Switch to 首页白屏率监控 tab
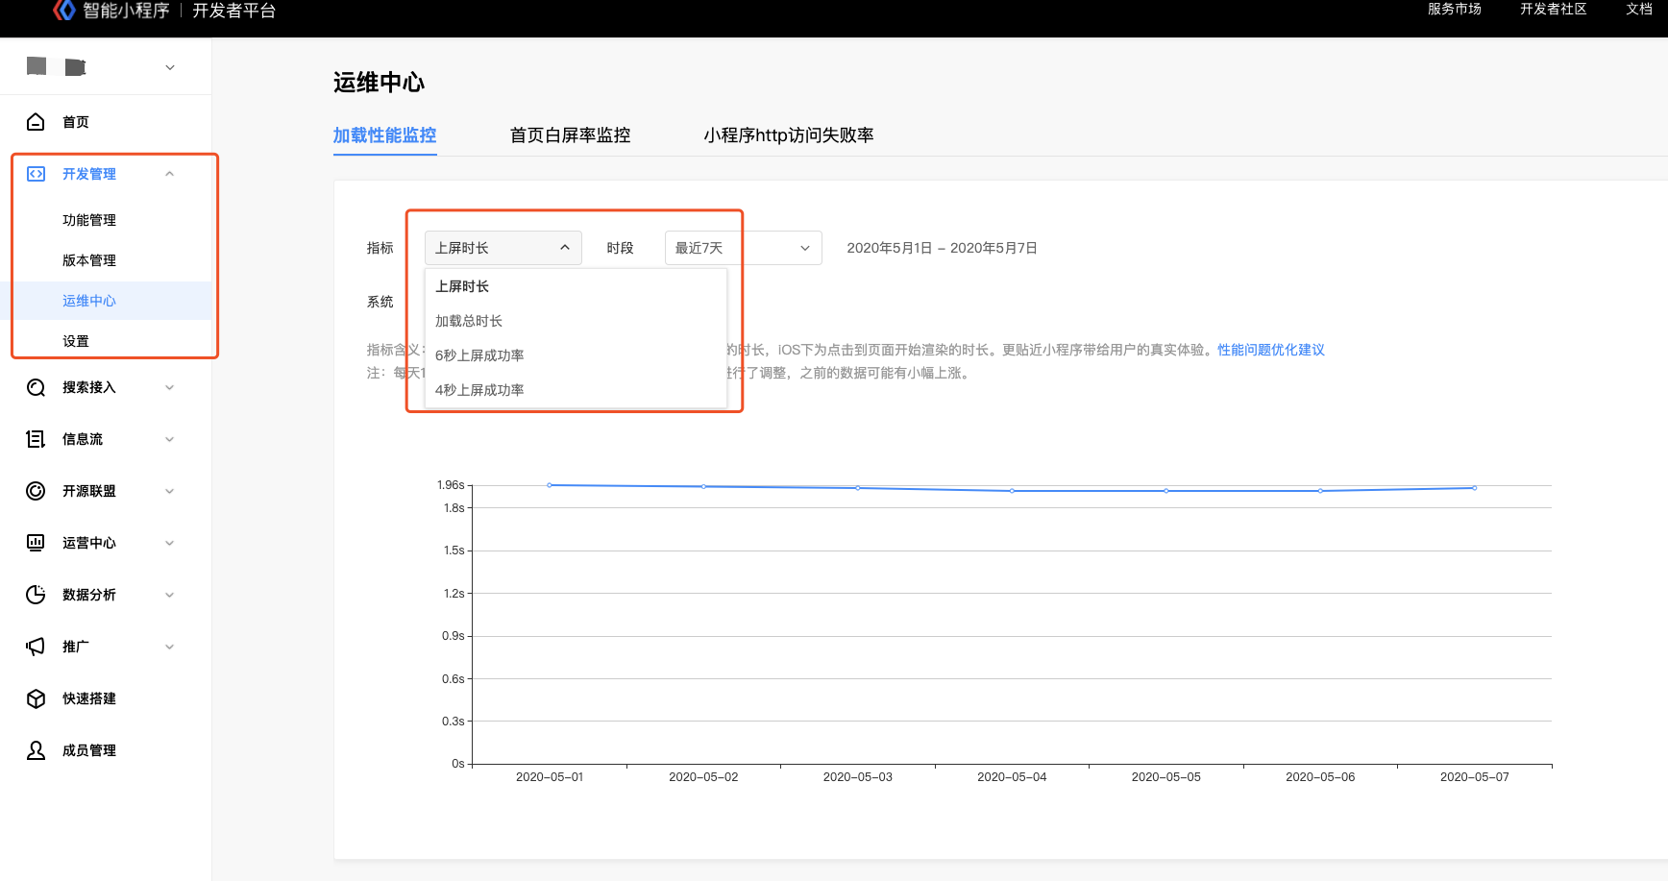The height and width of the screenshot is (881, 1668). 571,135
